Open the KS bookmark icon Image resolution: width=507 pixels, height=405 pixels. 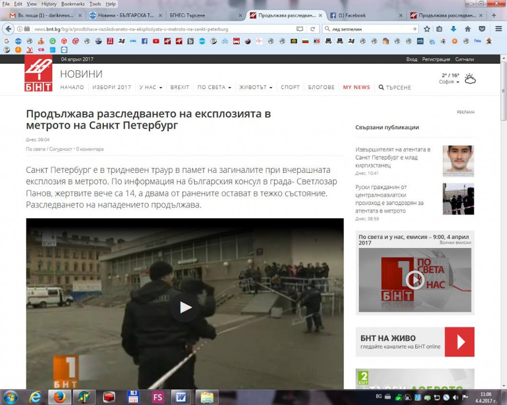(316, 41)
